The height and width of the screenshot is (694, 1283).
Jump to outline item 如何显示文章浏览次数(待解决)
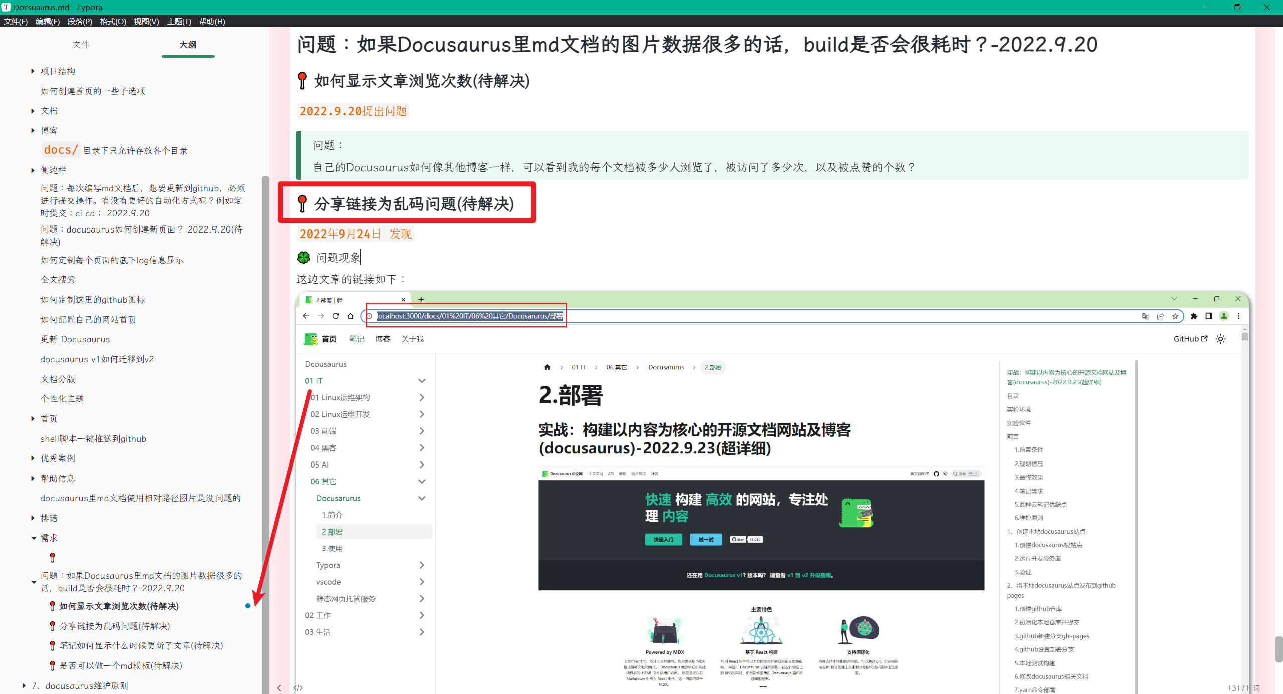pyautogui.click(x=119, y=606)
